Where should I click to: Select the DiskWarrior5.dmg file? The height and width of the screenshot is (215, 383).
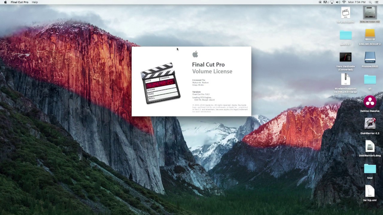tap(370, 149)
